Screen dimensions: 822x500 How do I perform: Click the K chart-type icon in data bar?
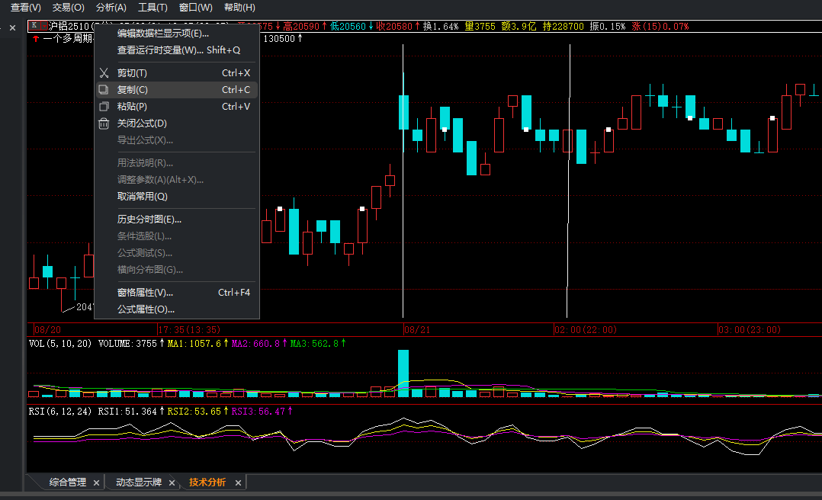click(x=35, y=26)
